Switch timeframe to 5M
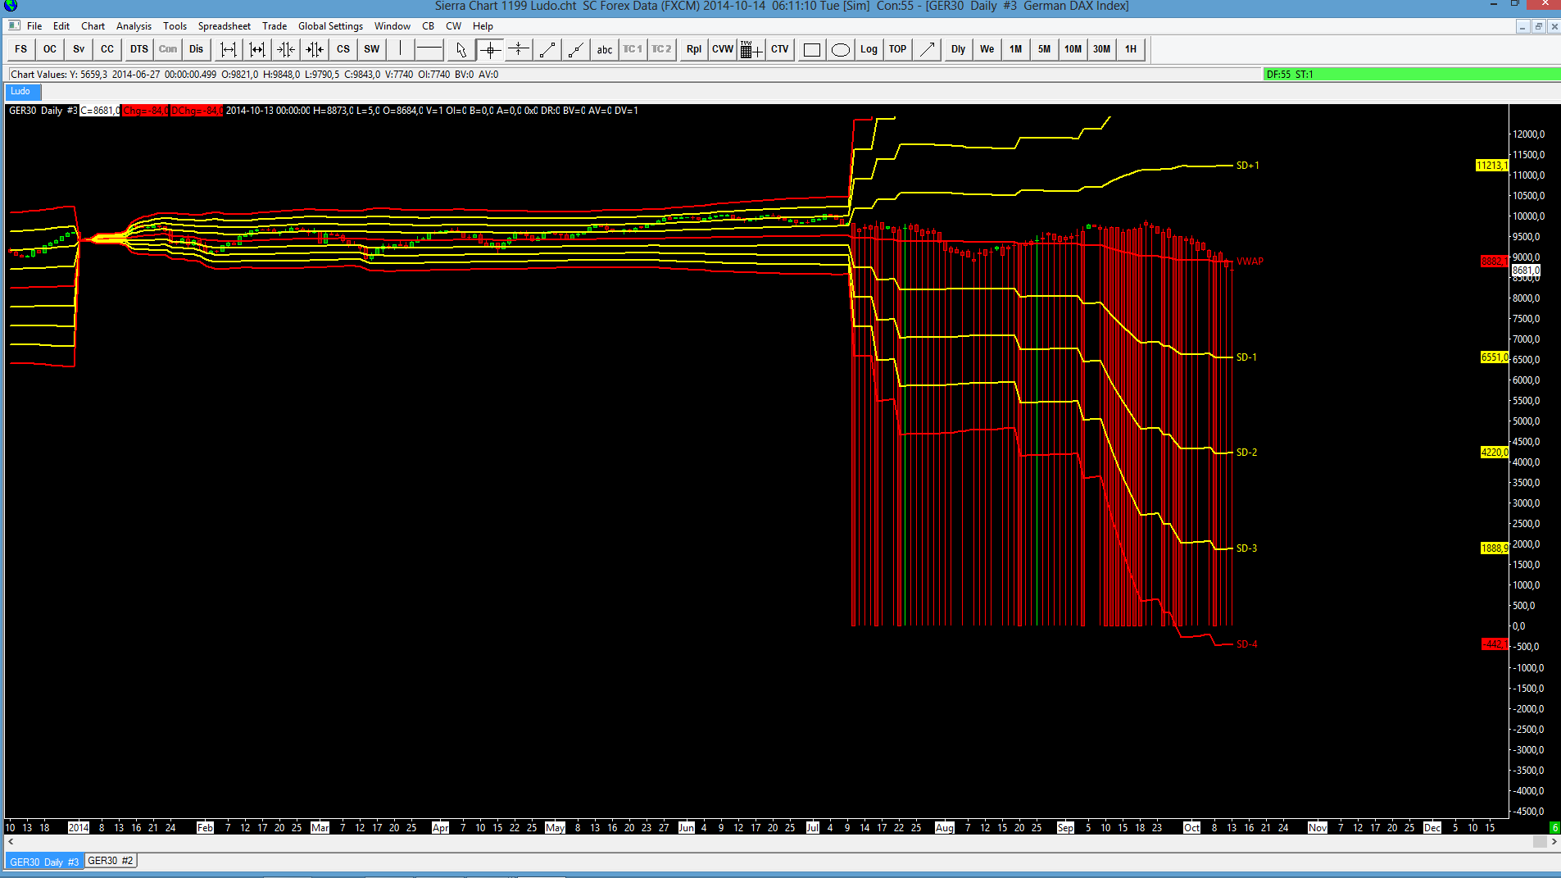This screenshot has width=1561, height=878. point(1044,49)
